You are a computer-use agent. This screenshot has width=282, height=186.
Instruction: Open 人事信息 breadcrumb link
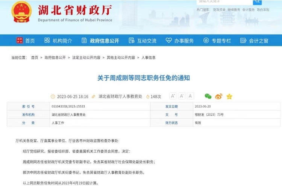coord(149,57)
